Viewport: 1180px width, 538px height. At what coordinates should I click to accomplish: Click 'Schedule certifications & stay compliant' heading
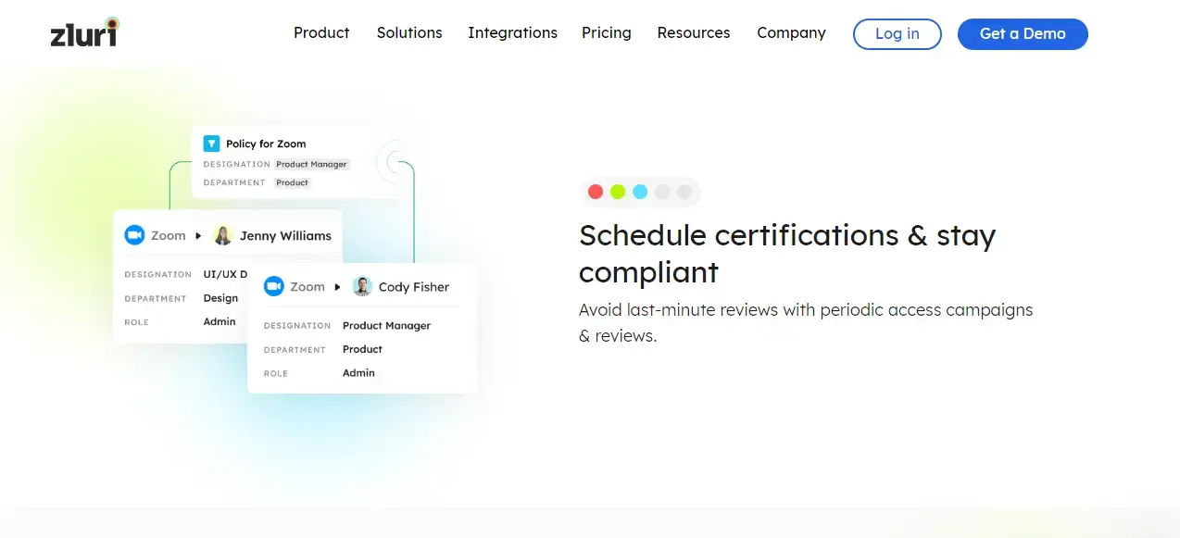(x=787, y=254)
